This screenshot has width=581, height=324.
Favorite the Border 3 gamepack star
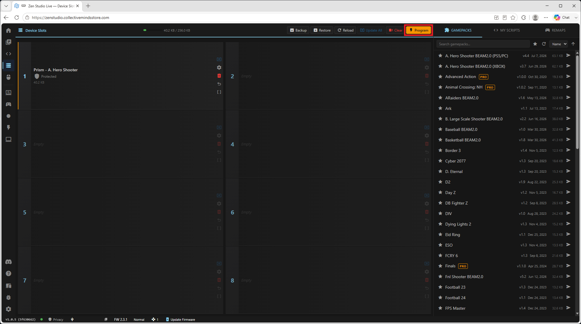coord(440,150)
